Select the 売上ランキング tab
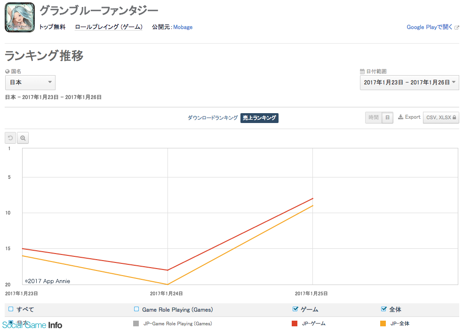Viewport: 463px width, 331px height. coord(259,118)
